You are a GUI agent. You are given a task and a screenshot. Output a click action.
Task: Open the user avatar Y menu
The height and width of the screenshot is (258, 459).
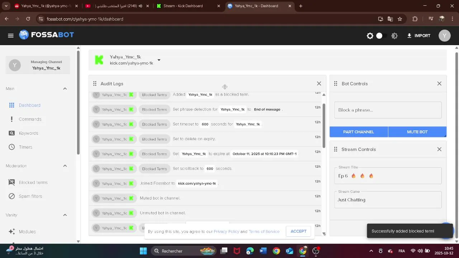(x=445, y=36)
